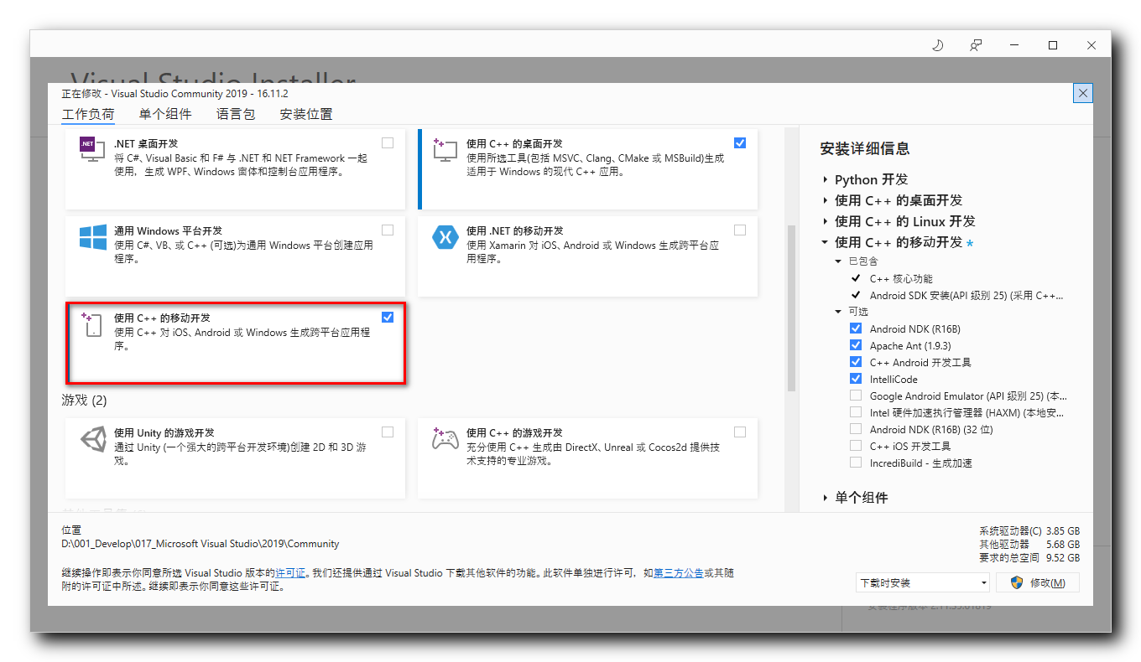Open the 第三方公告 link
This screenshot has width=1141, height=662.
[x=678, y=573]
